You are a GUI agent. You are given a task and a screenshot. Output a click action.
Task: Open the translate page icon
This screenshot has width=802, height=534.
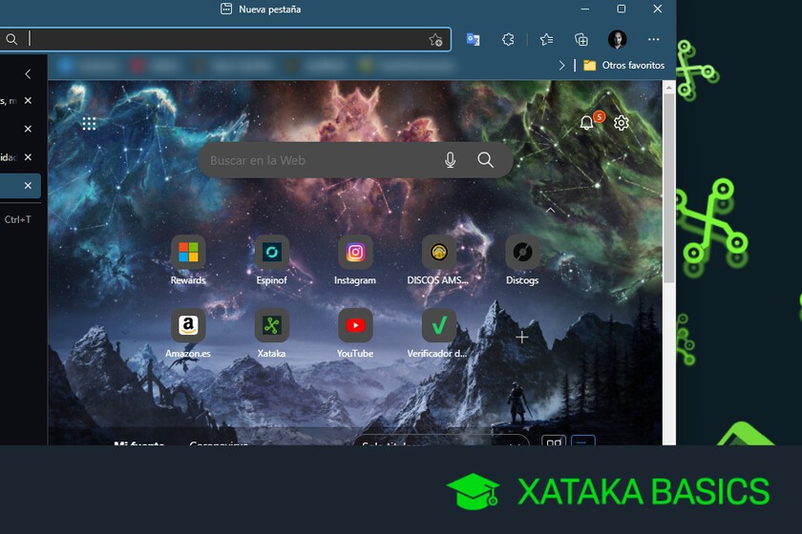pos(474,39)
